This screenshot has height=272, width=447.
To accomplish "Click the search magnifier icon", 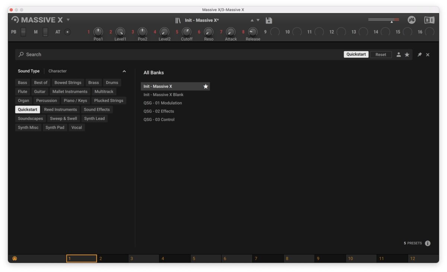I will pyautogui.click(x=21, y=54).
